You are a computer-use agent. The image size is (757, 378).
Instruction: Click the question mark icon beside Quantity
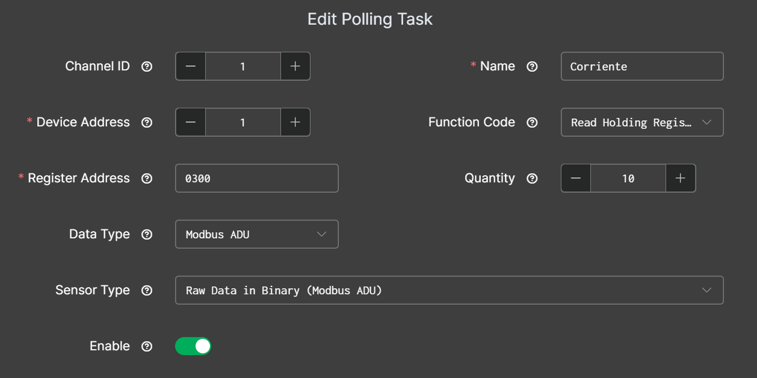click(x=532, y=178)
